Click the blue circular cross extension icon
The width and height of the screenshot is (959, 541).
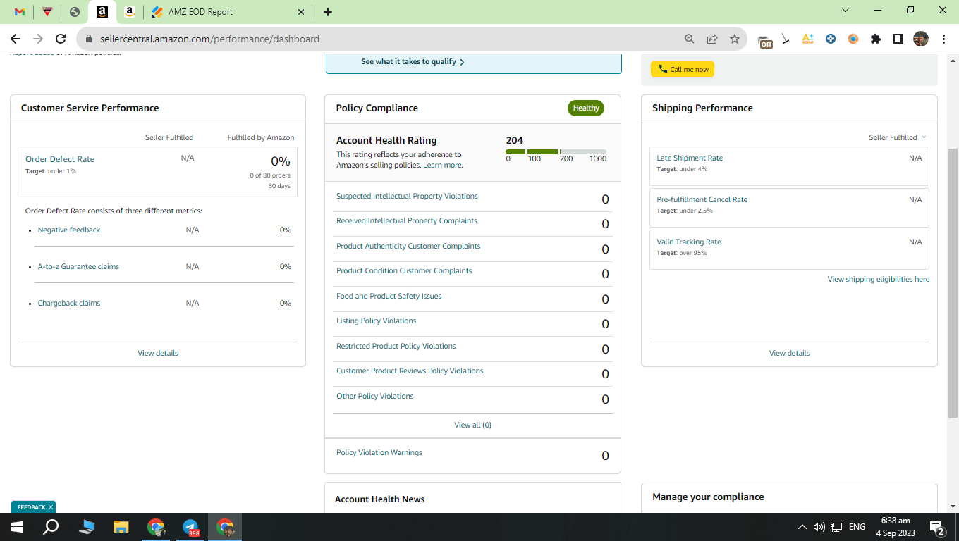831,39
